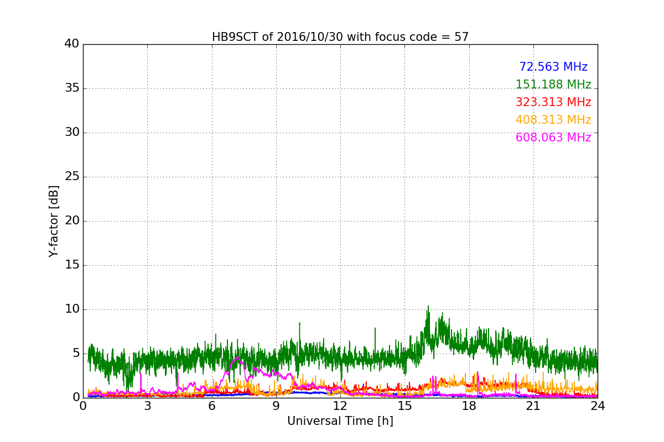The image size is (664, 442).
Task: Click the green trace peak near 16 h
Action: click(x=428, y=306)
